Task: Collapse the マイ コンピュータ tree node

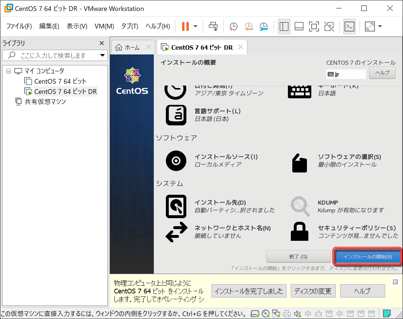Action: 8,71
